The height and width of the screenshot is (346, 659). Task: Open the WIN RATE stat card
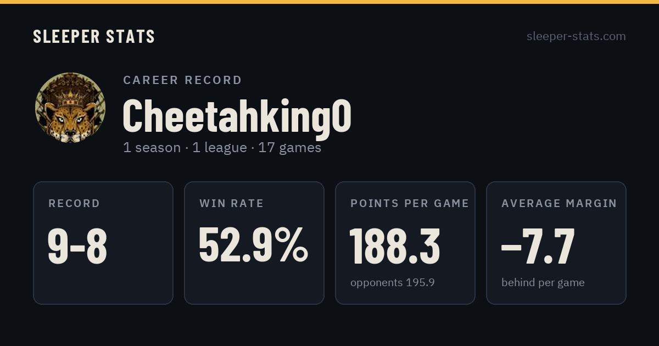pyautogui.click(x=254, y=243)
